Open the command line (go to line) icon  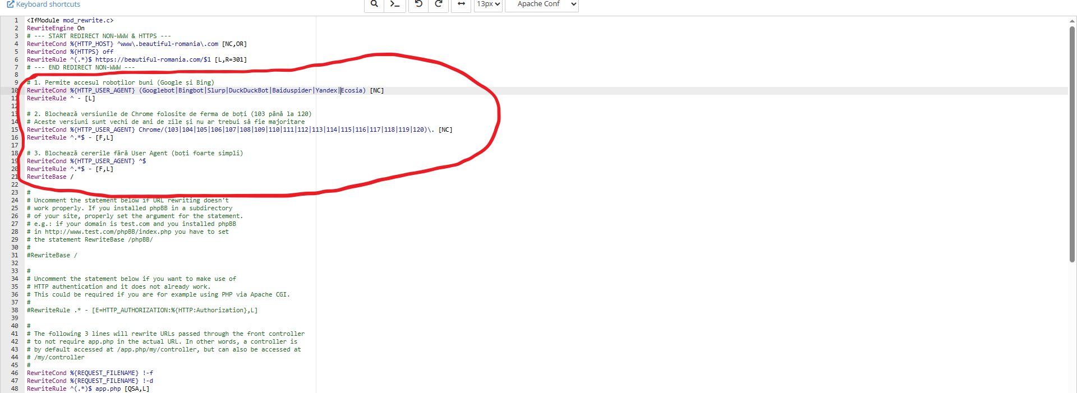(x=395, y=4)
